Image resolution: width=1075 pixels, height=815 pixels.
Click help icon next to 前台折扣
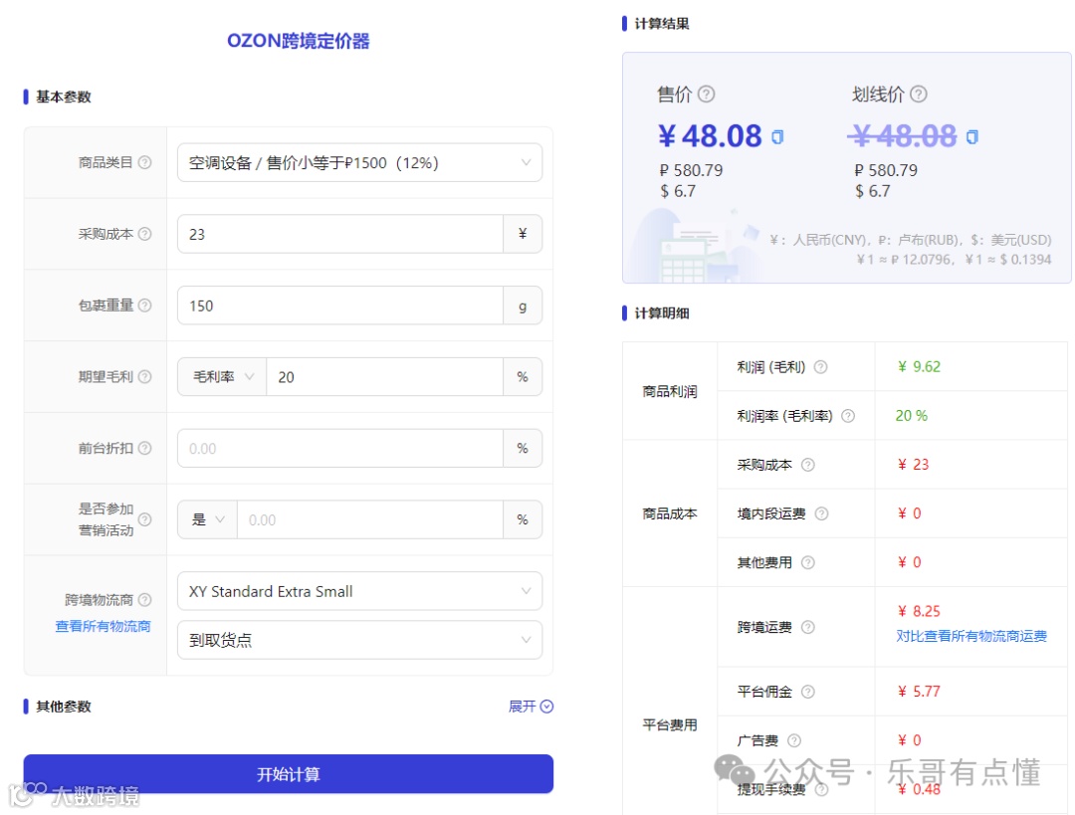(x=144, y=448)
